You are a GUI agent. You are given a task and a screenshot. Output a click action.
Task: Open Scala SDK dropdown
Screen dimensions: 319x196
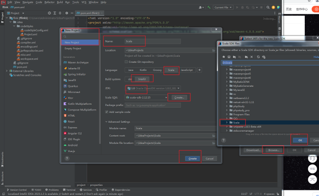[146, 97]
